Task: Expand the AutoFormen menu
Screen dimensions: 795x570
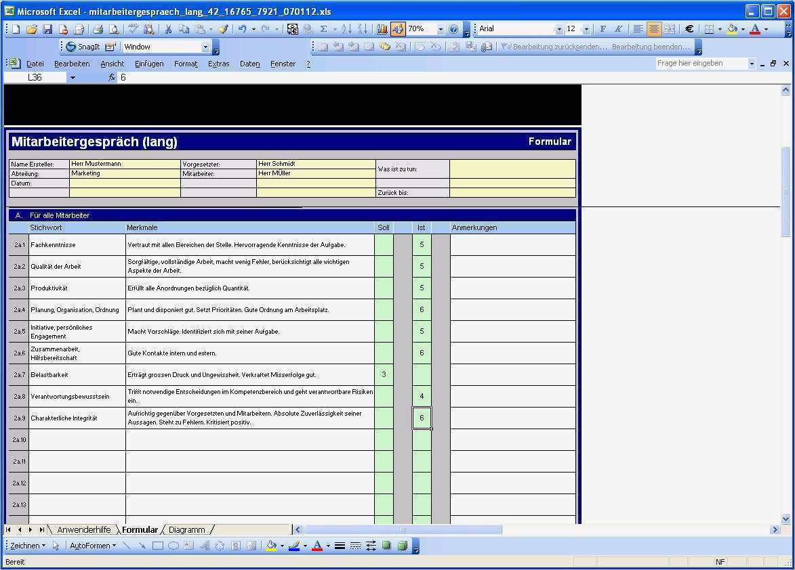Action: tap(93, 546)
